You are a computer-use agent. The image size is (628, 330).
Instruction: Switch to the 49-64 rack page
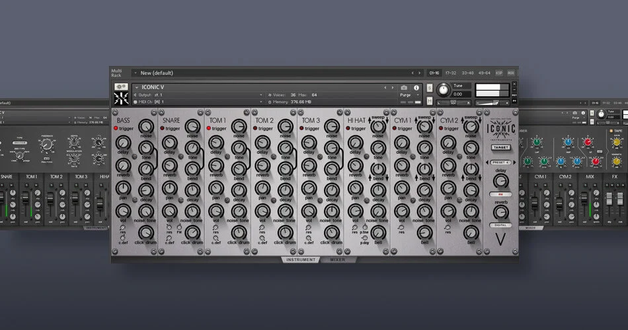484,73
